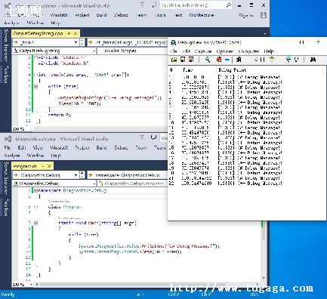
Task: Open the Server Explorer side tab in top Visual Studio
Action: click(x=6, y=45)
